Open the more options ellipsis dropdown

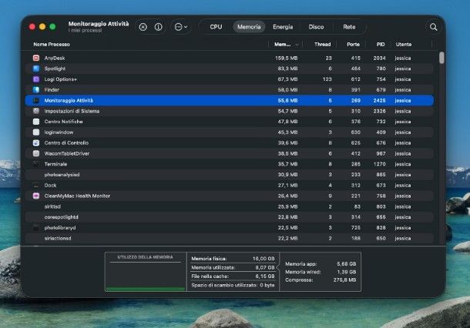point(181,27)
